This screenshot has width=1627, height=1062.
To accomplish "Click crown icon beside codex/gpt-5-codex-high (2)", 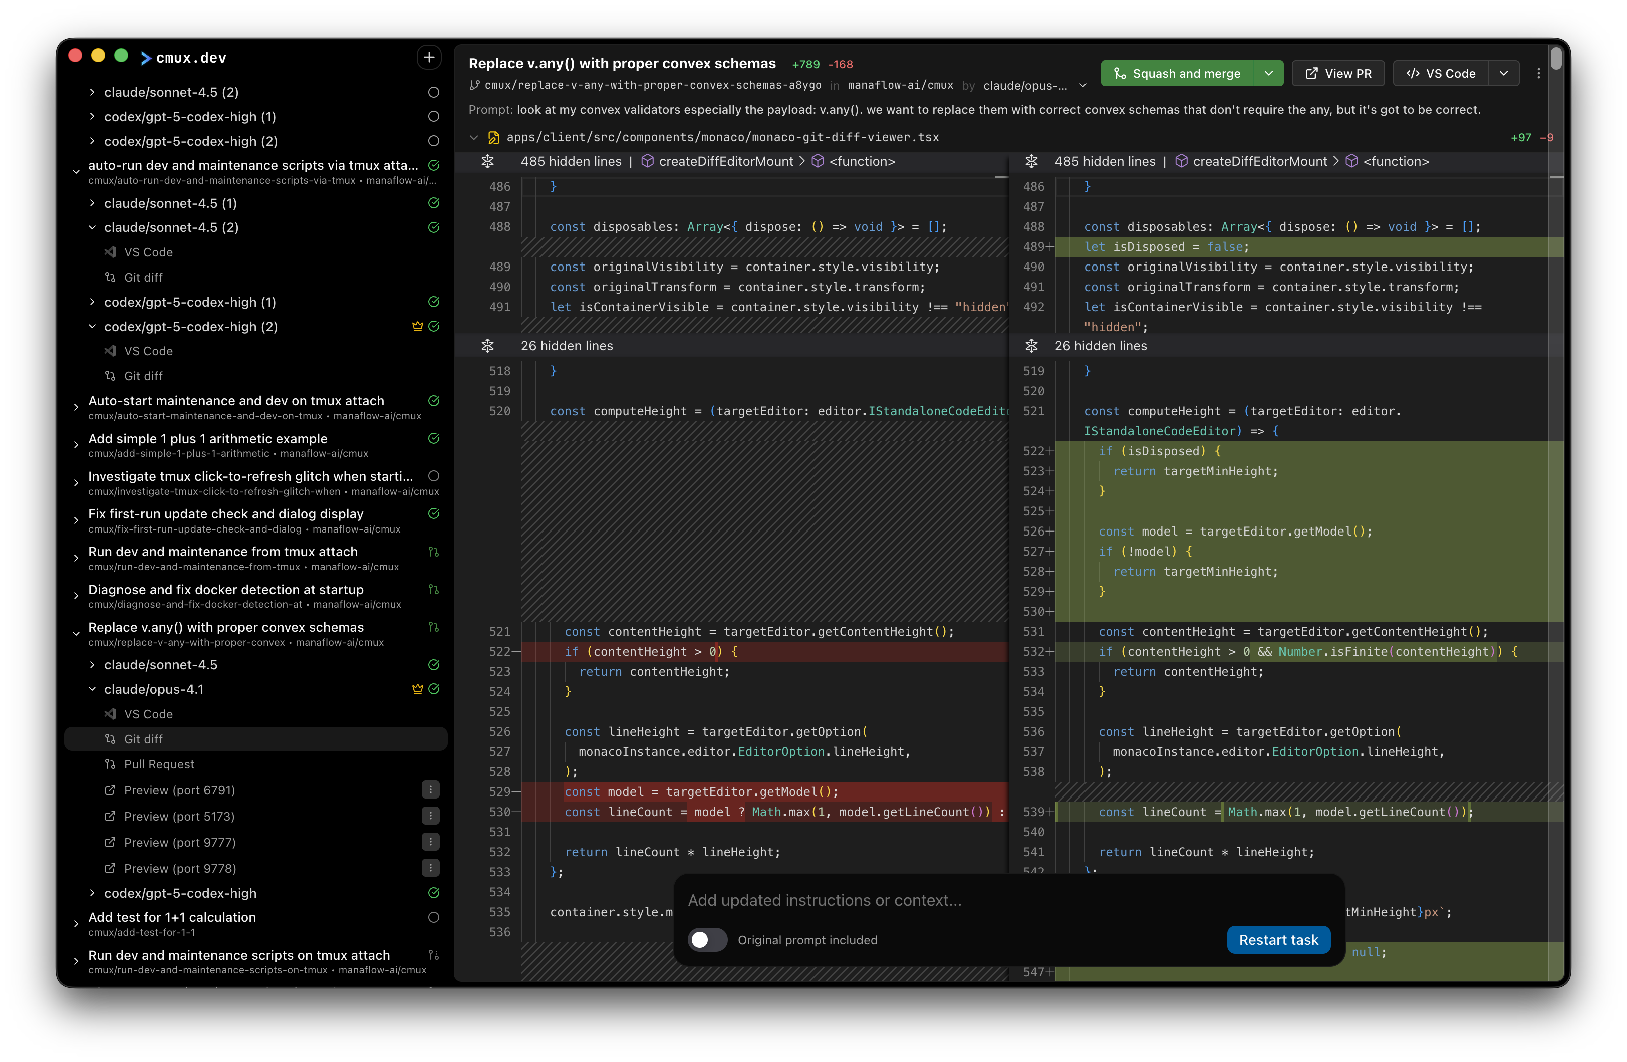I will tap(418, 326).
